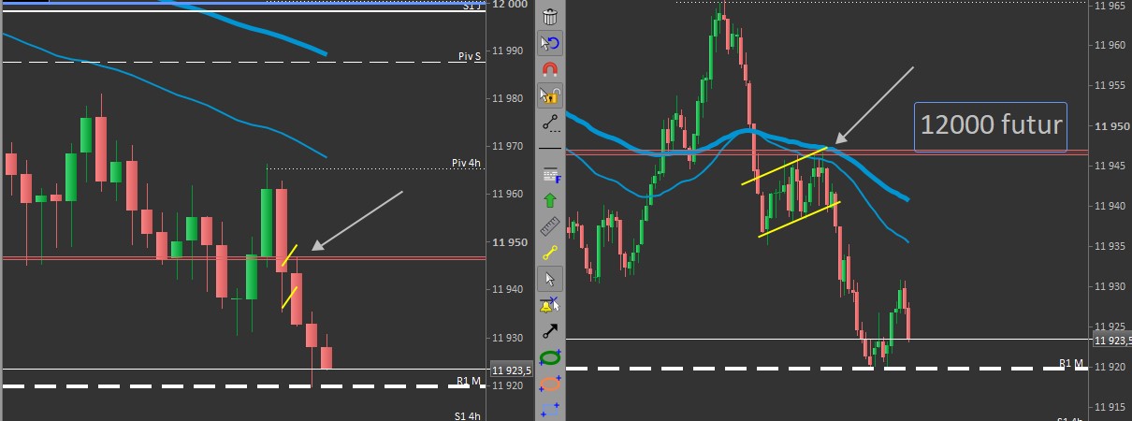Select the trend line segment drawing tool
The height and width of the screenshot is (421, 1132).
tap(550, 122)
